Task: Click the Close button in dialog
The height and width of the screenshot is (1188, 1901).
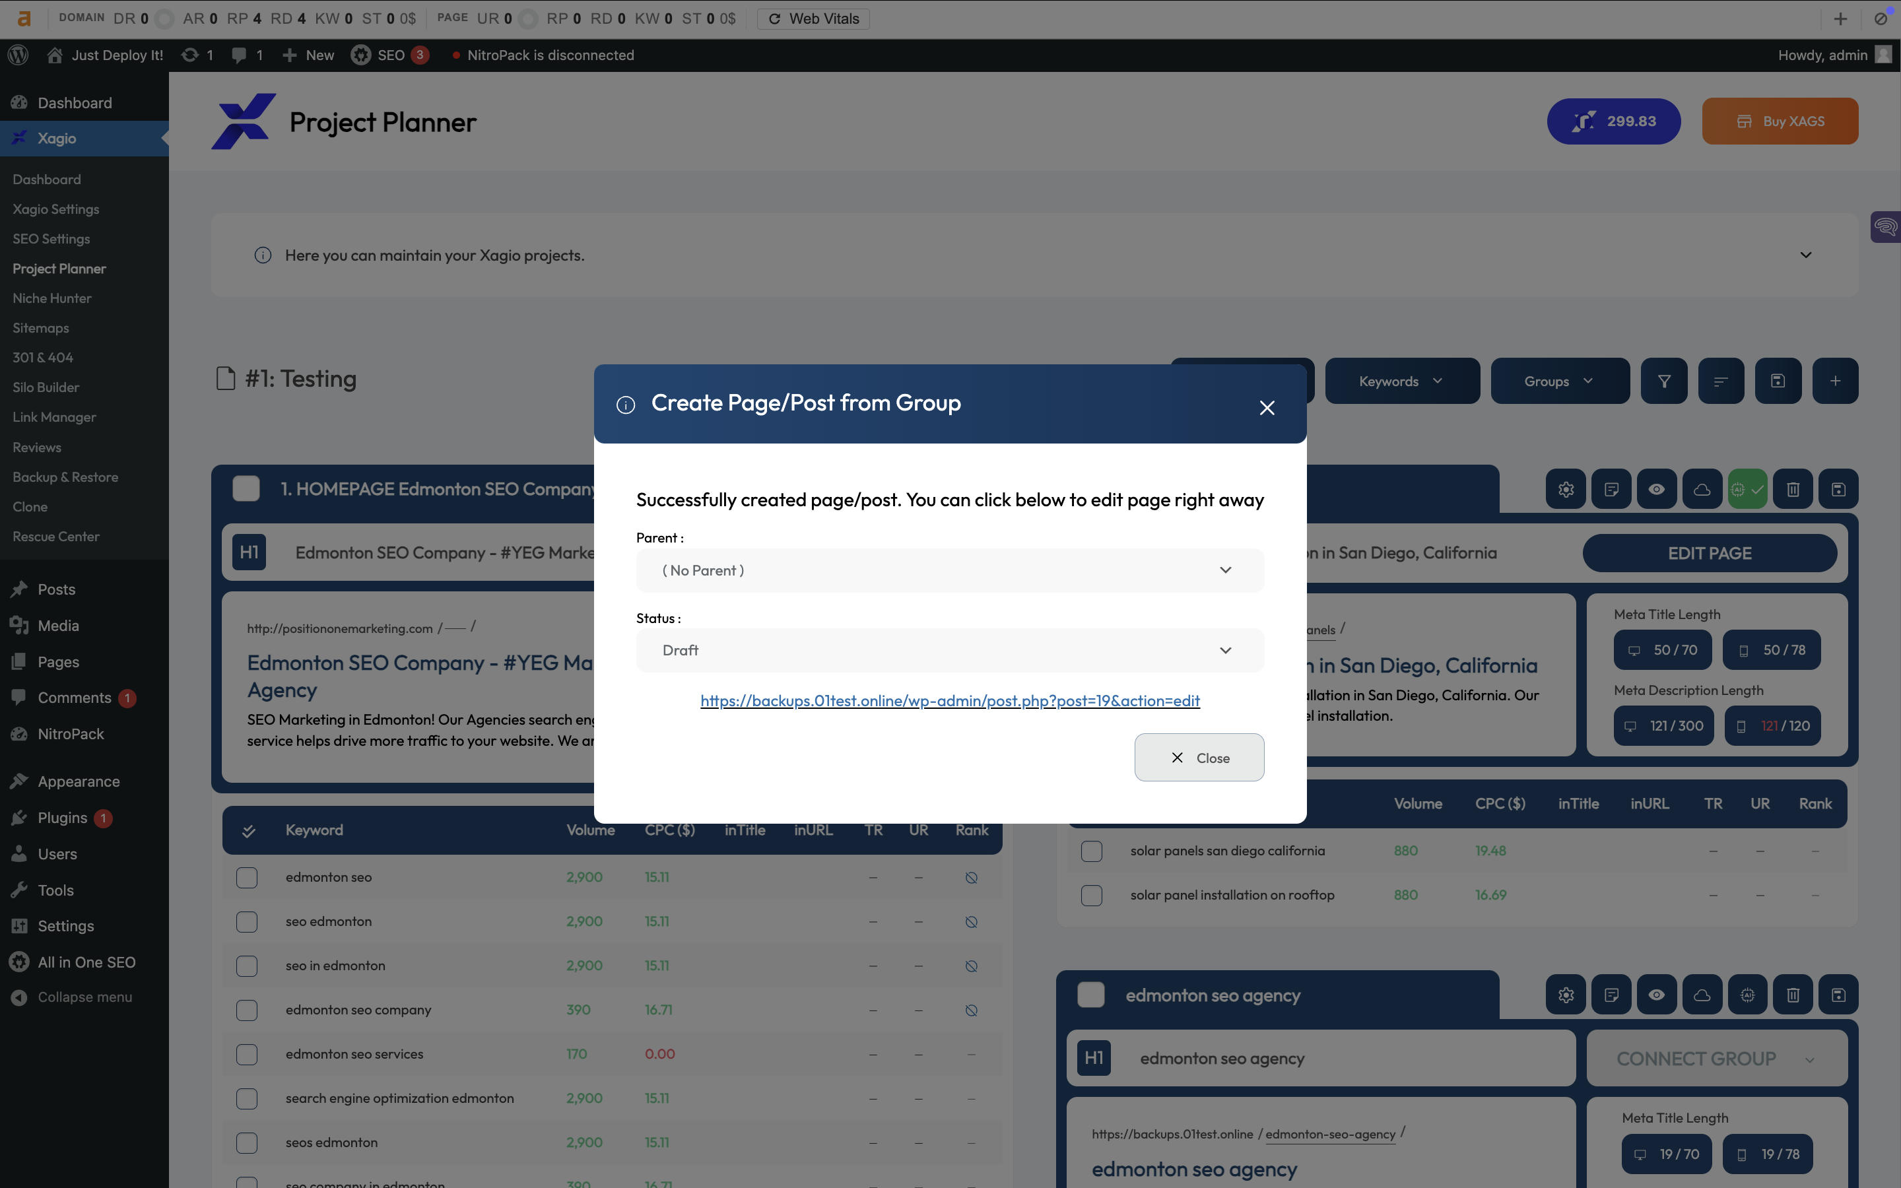Action: click(x=1199, y=758)
